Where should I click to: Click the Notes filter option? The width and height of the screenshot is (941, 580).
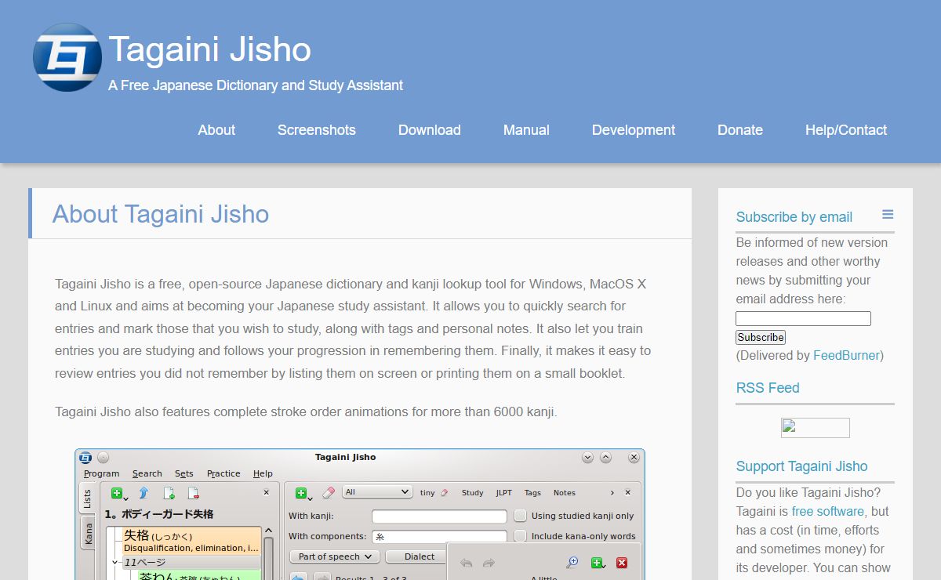(x=565, y=493)
